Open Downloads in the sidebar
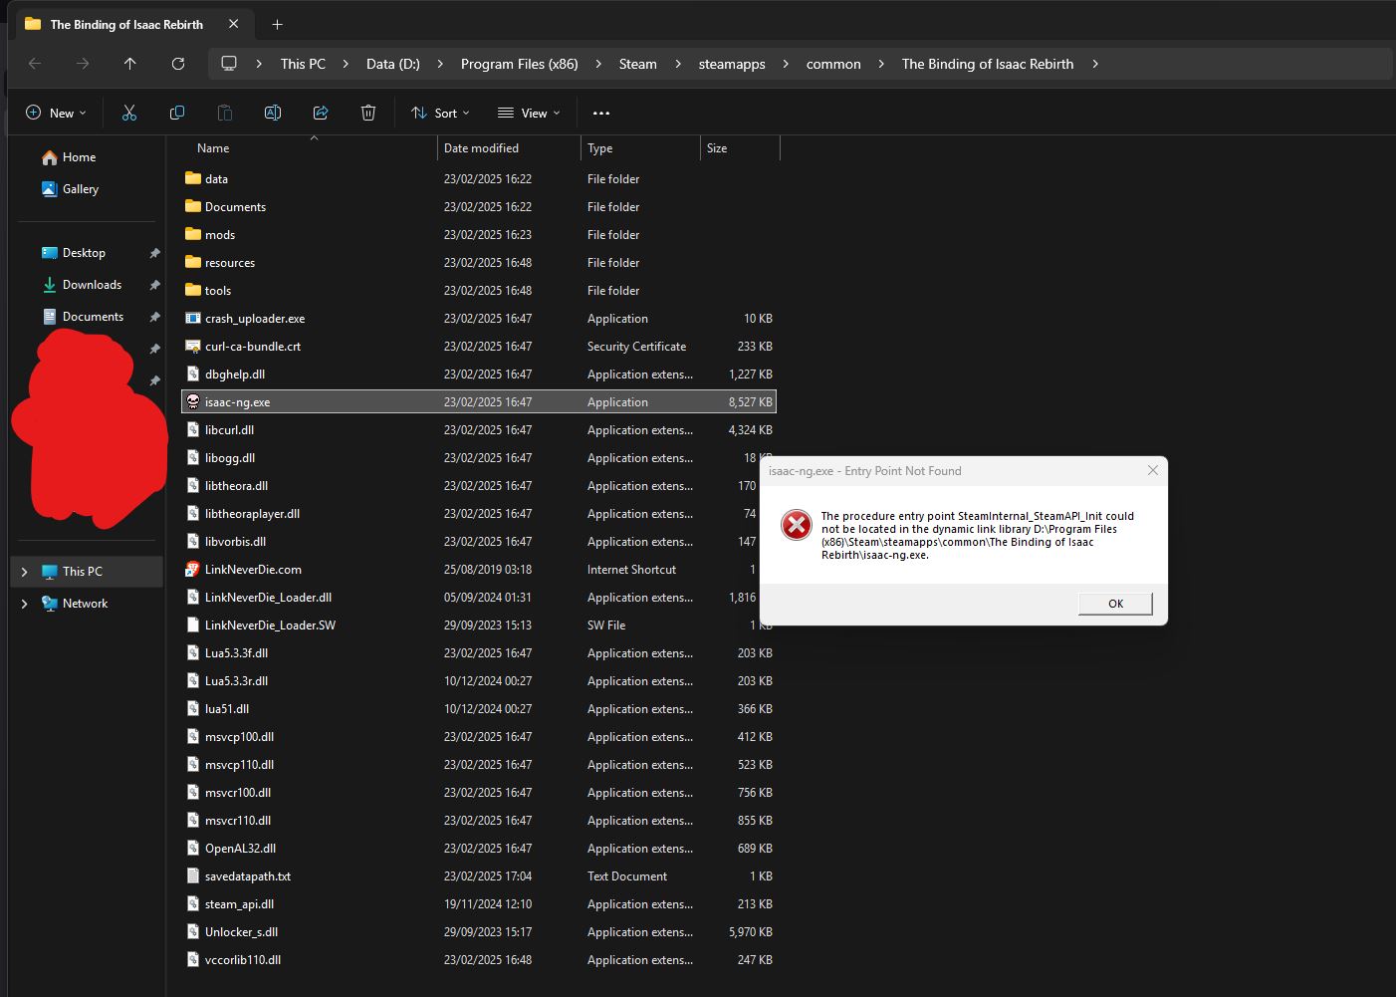 click(92, 285)
